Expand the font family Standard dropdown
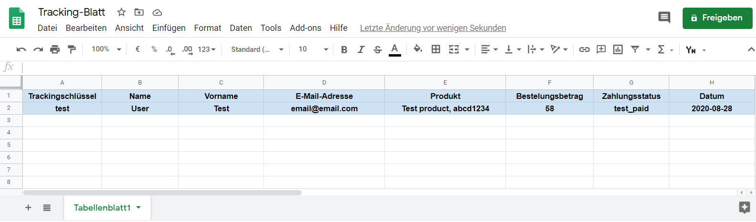The width and height of the screenshot is (756, 222). pos(257,49)
